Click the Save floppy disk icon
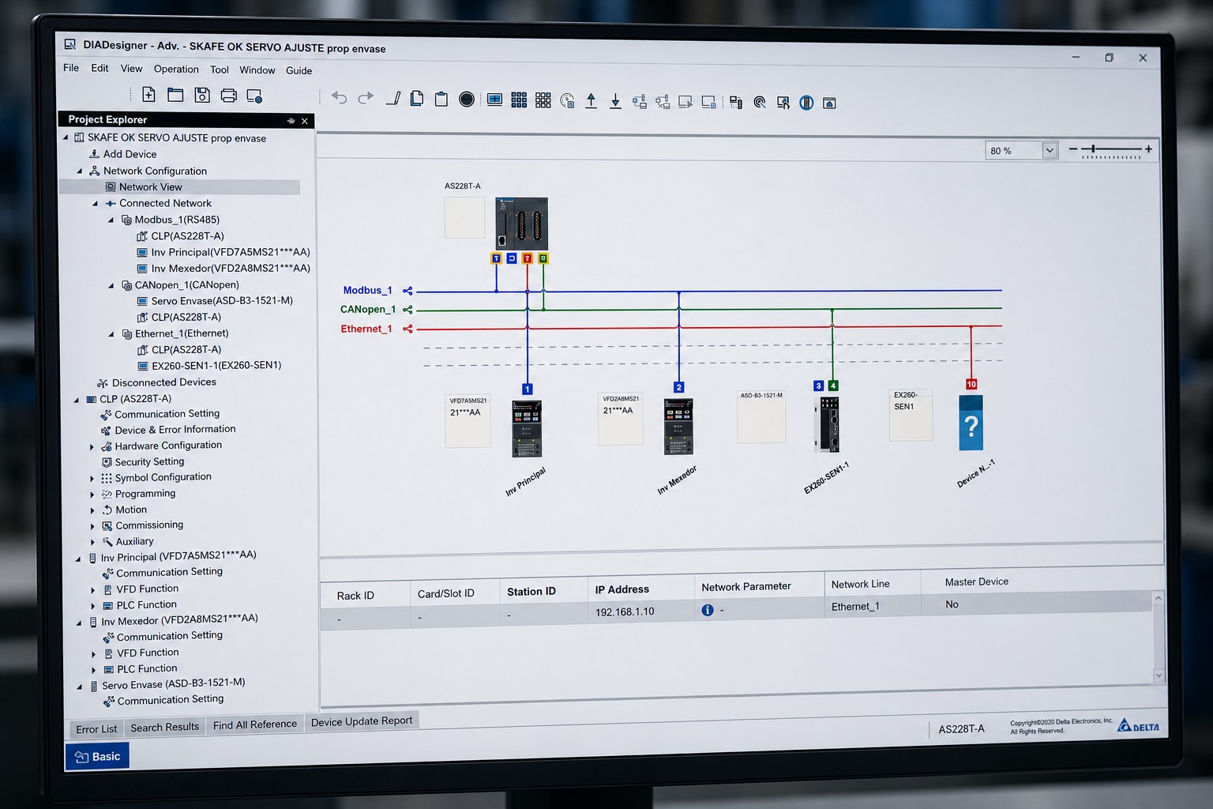The image size is (1213, 809). click(202, 96)
